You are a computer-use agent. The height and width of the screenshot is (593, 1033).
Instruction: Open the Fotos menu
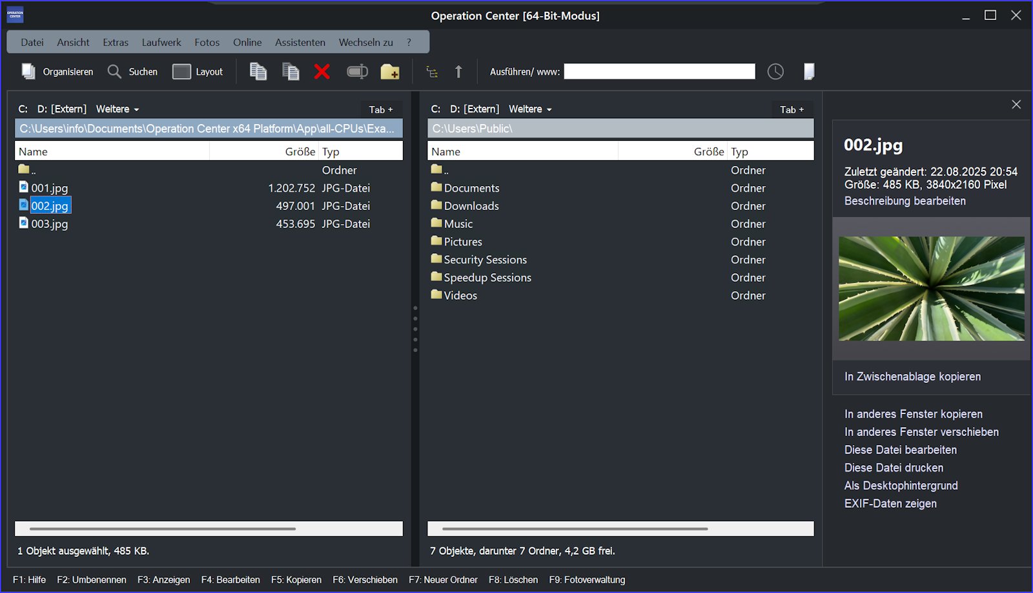tap(207, 43)
